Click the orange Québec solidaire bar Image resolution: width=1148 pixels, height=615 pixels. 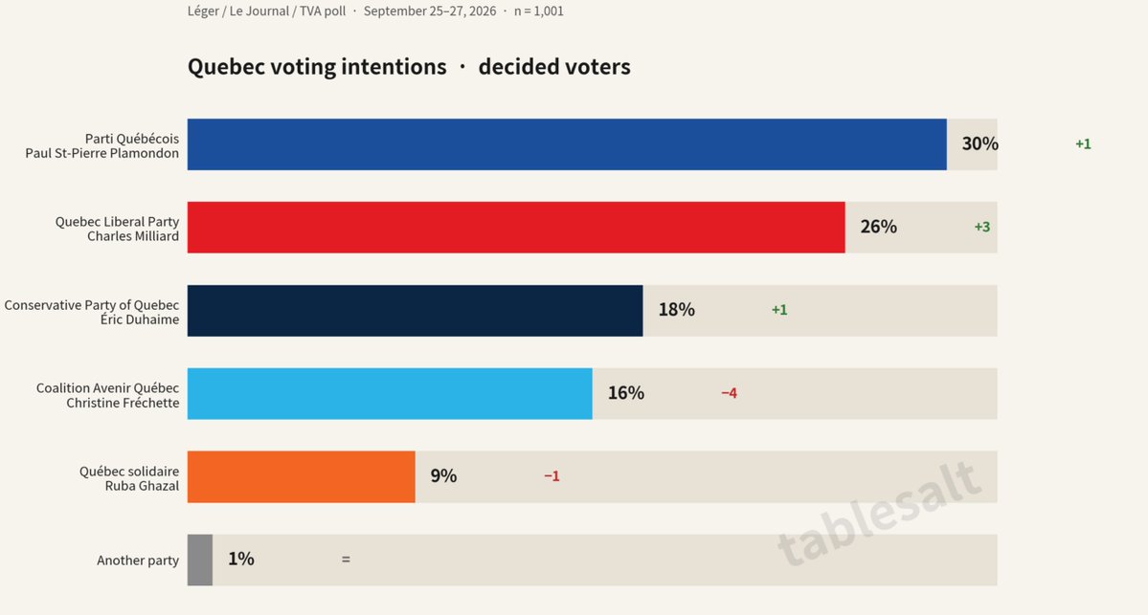pos(301,476)
